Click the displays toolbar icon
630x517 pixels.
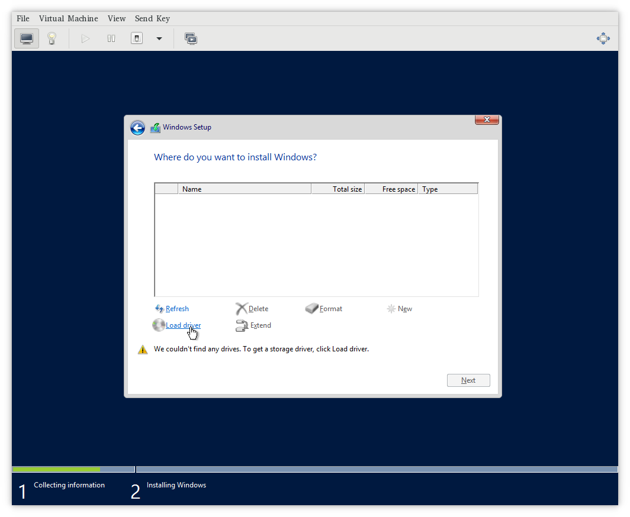191,38
